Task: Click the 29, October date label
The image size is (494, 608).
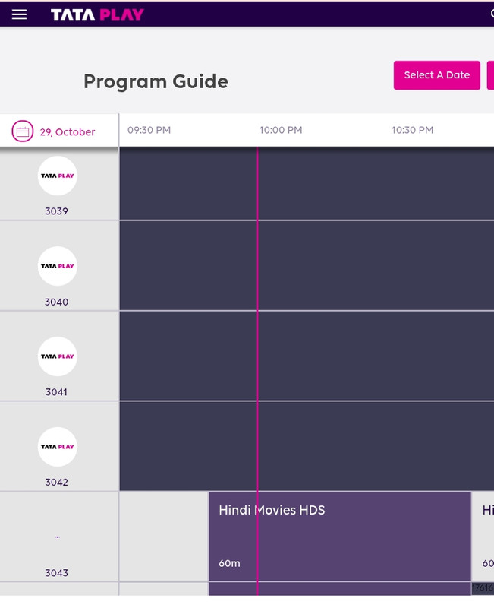Action: coord(68,131)
